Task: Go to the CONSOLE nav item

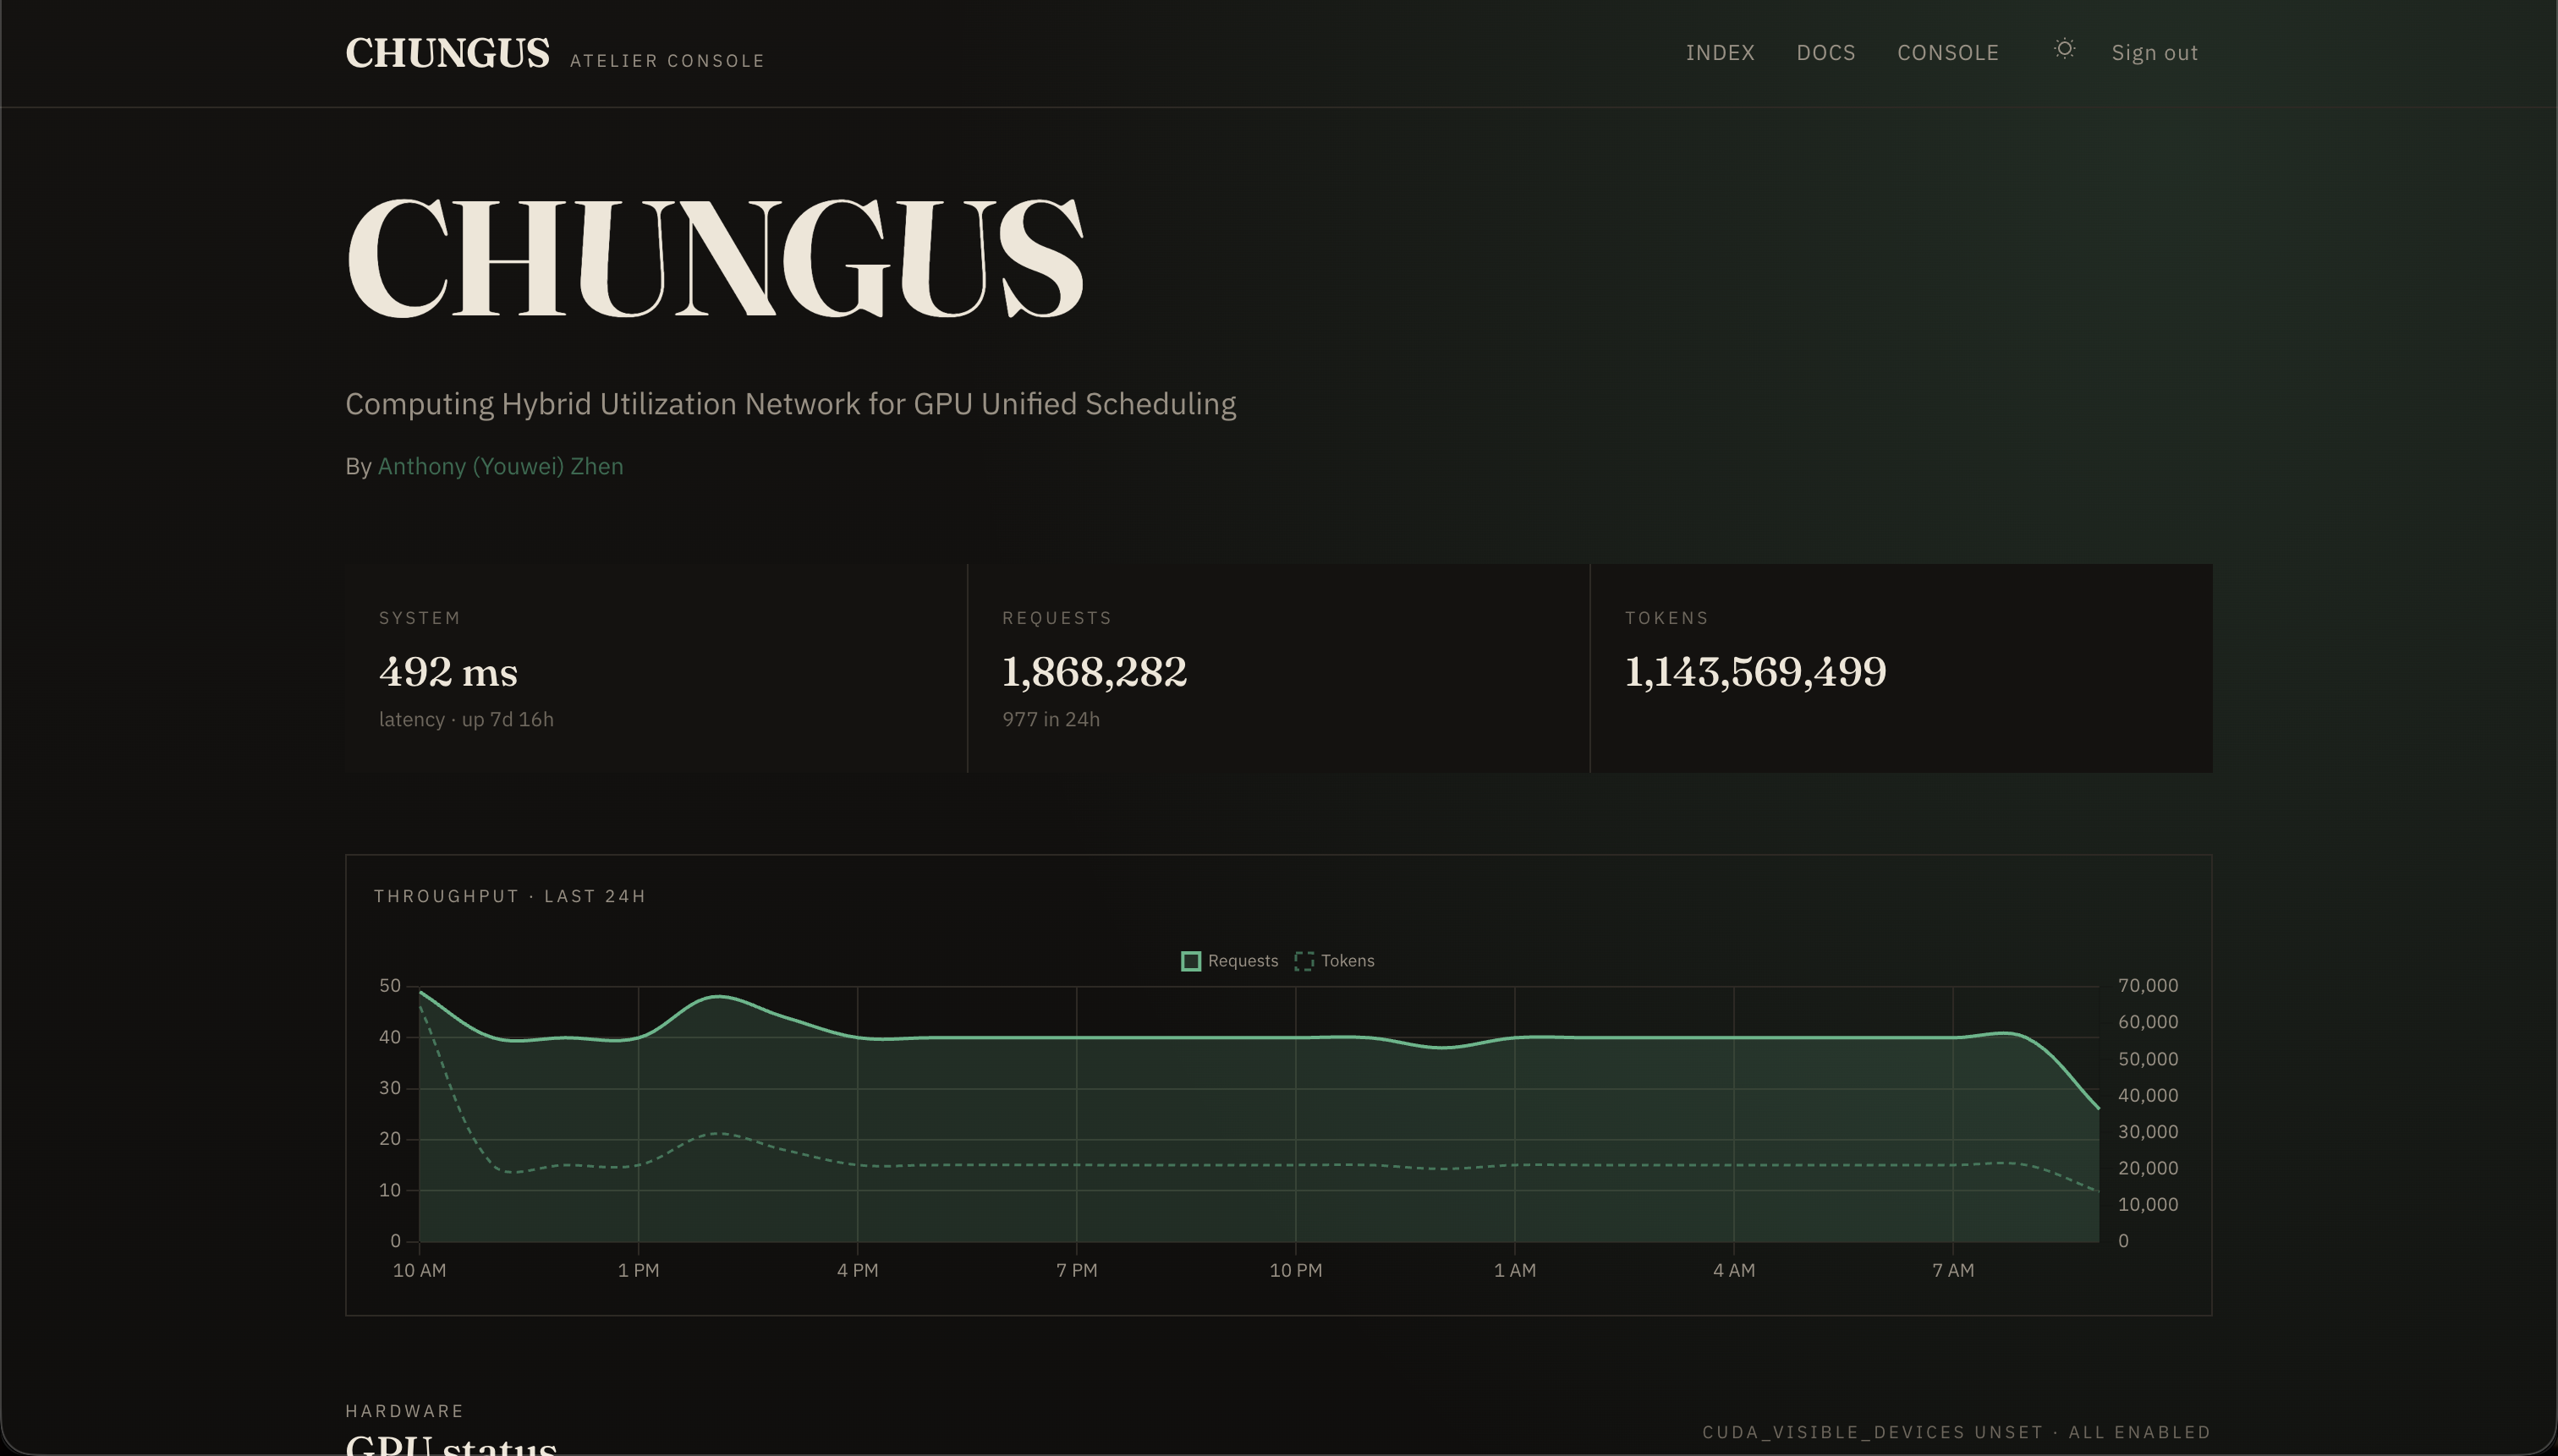Action: pyautogui.click(x=1948, y=53)
